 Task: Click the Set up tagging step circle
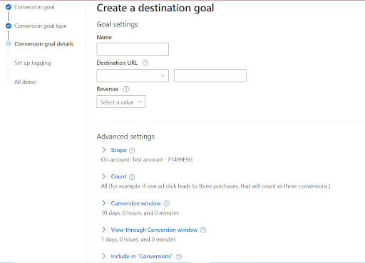[x=9, y=63]
